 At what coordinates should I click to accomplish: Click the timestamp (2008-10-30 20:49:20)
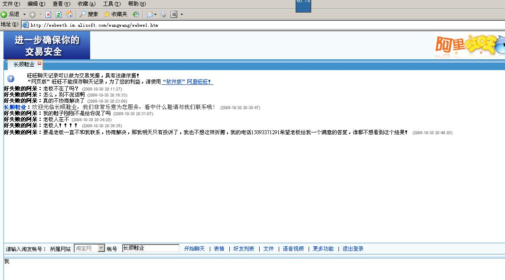point(432,133)
